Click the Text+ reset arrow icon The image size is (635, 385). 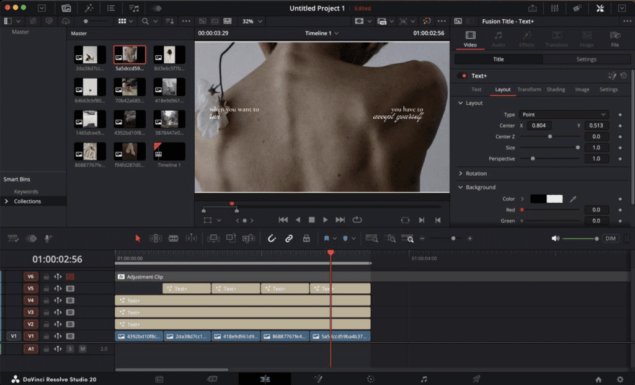(x=623, y=76)
